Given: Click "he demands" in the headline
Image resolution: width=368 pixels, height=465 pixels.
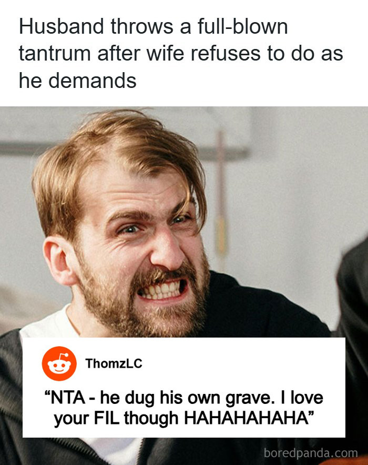Looking at the screenshot, I should [78, 81].
